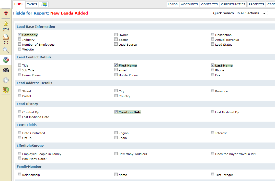Enable the Owner field checkbox
The width and height of the screenshot is (275, 181).
point(116,34)
